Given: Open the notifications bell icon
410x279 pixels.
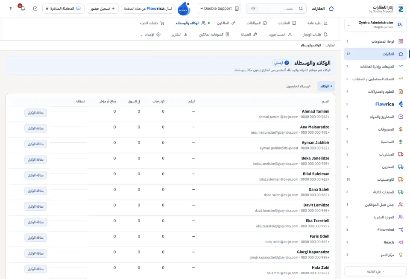Looking at the screenshot, I should pos(23,9).
